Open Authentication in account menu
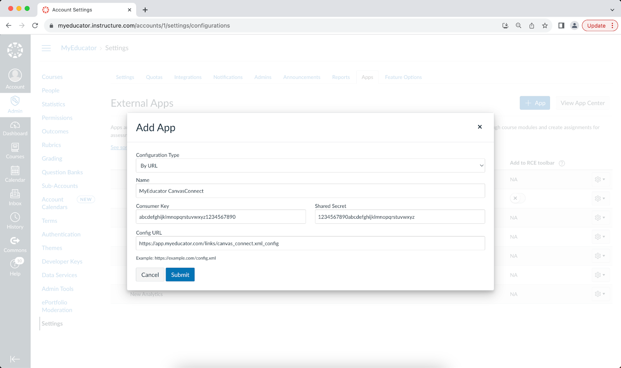621x368 pixels. 61,234
